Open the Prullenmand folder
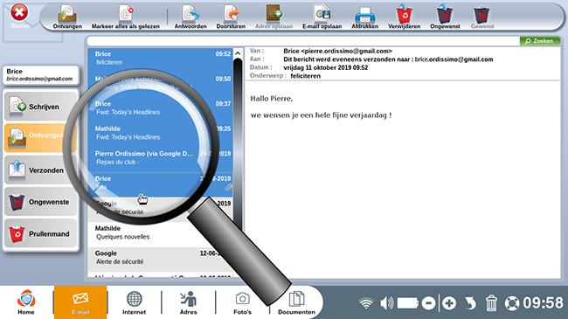This screenshot has width=568, height=319. pyautogui.click(x=40, y=234)
